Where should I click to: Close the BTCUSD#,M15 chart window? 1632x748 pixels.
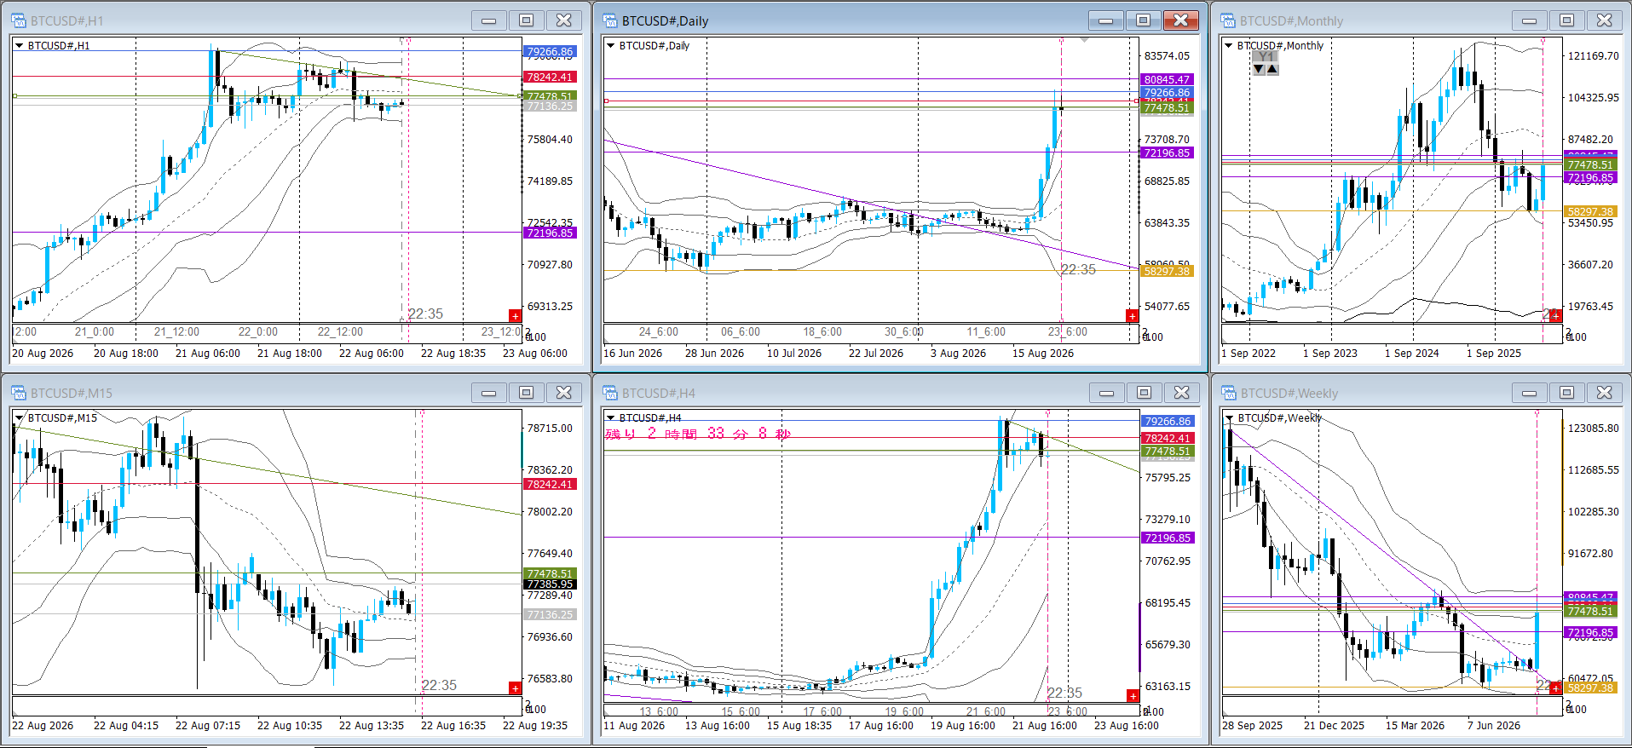point(564,393)
